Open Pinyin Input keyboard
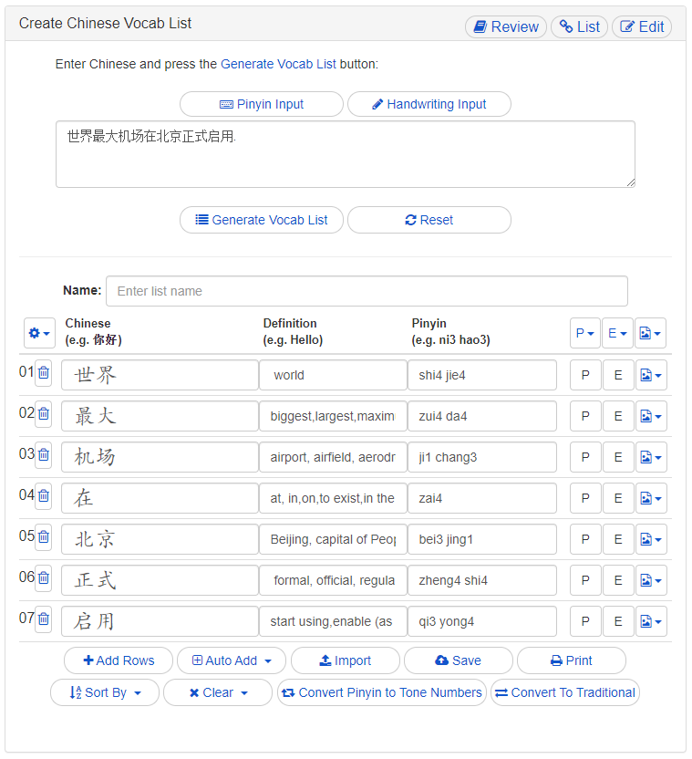Viewport: 692px width, 759px height. (262, 104)
